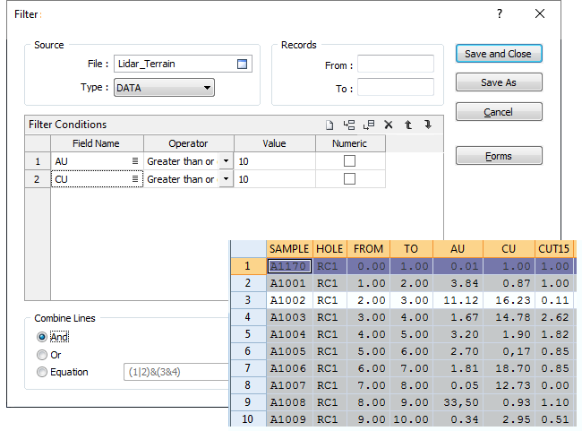Move filter condition row down
The width and height of the screenshot is (582, 431).
[x=428, y=125]
